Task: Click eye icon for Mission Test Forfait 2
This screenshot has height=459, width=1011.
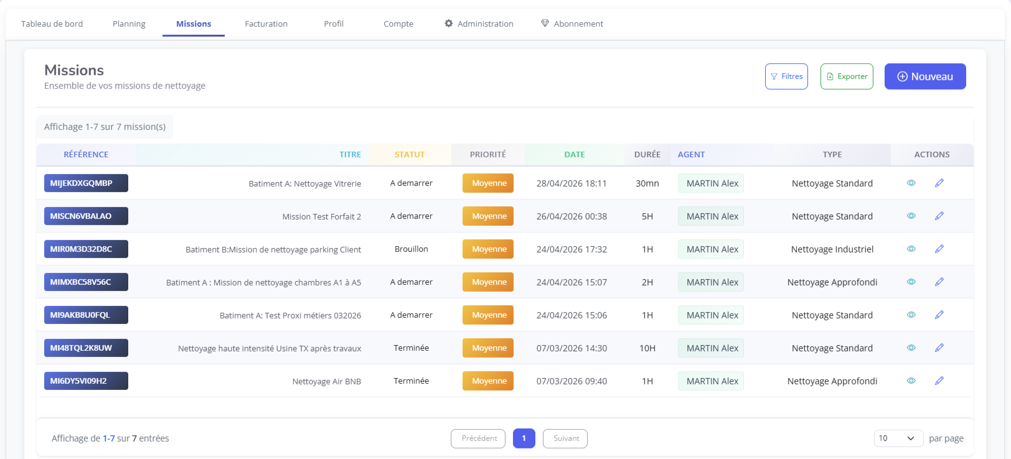Action: pyautogui.click(x=911, y=216)
